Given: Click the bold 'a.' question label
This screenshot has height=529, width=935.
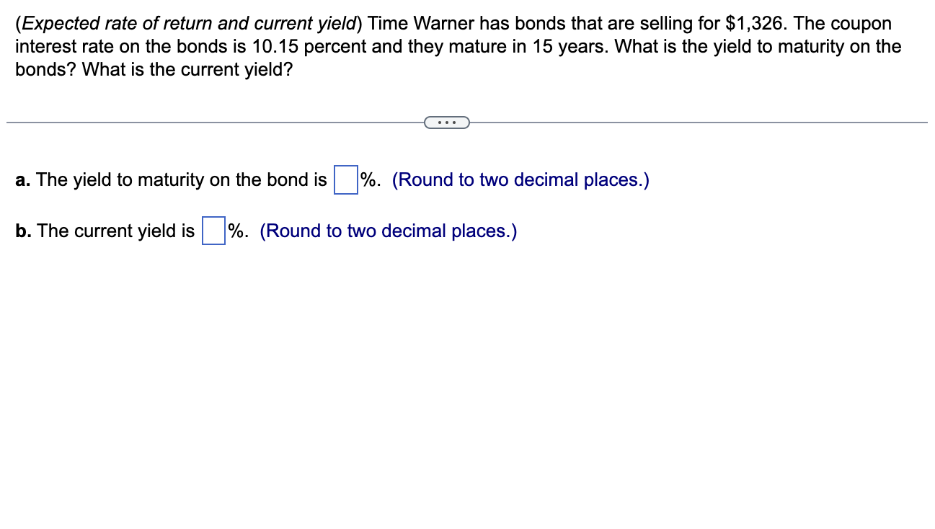Looking at the screenshot, I should pos(21,179).
